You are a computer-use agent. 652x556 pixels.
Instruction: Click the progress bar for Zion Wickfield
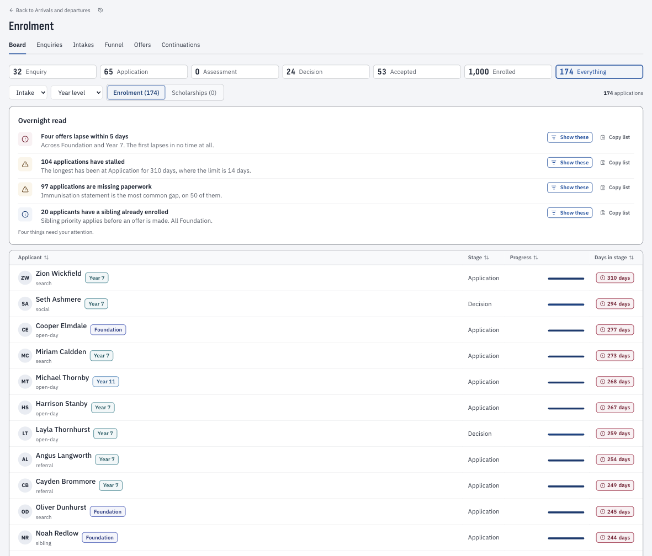coord(566,279)
